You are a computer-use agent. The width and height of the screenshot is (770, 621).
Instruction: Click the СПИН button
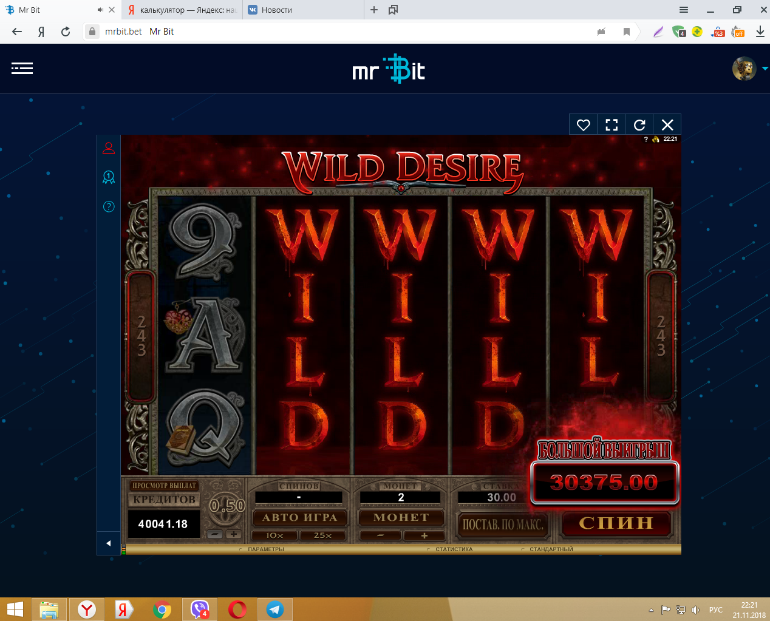[616, 523]
